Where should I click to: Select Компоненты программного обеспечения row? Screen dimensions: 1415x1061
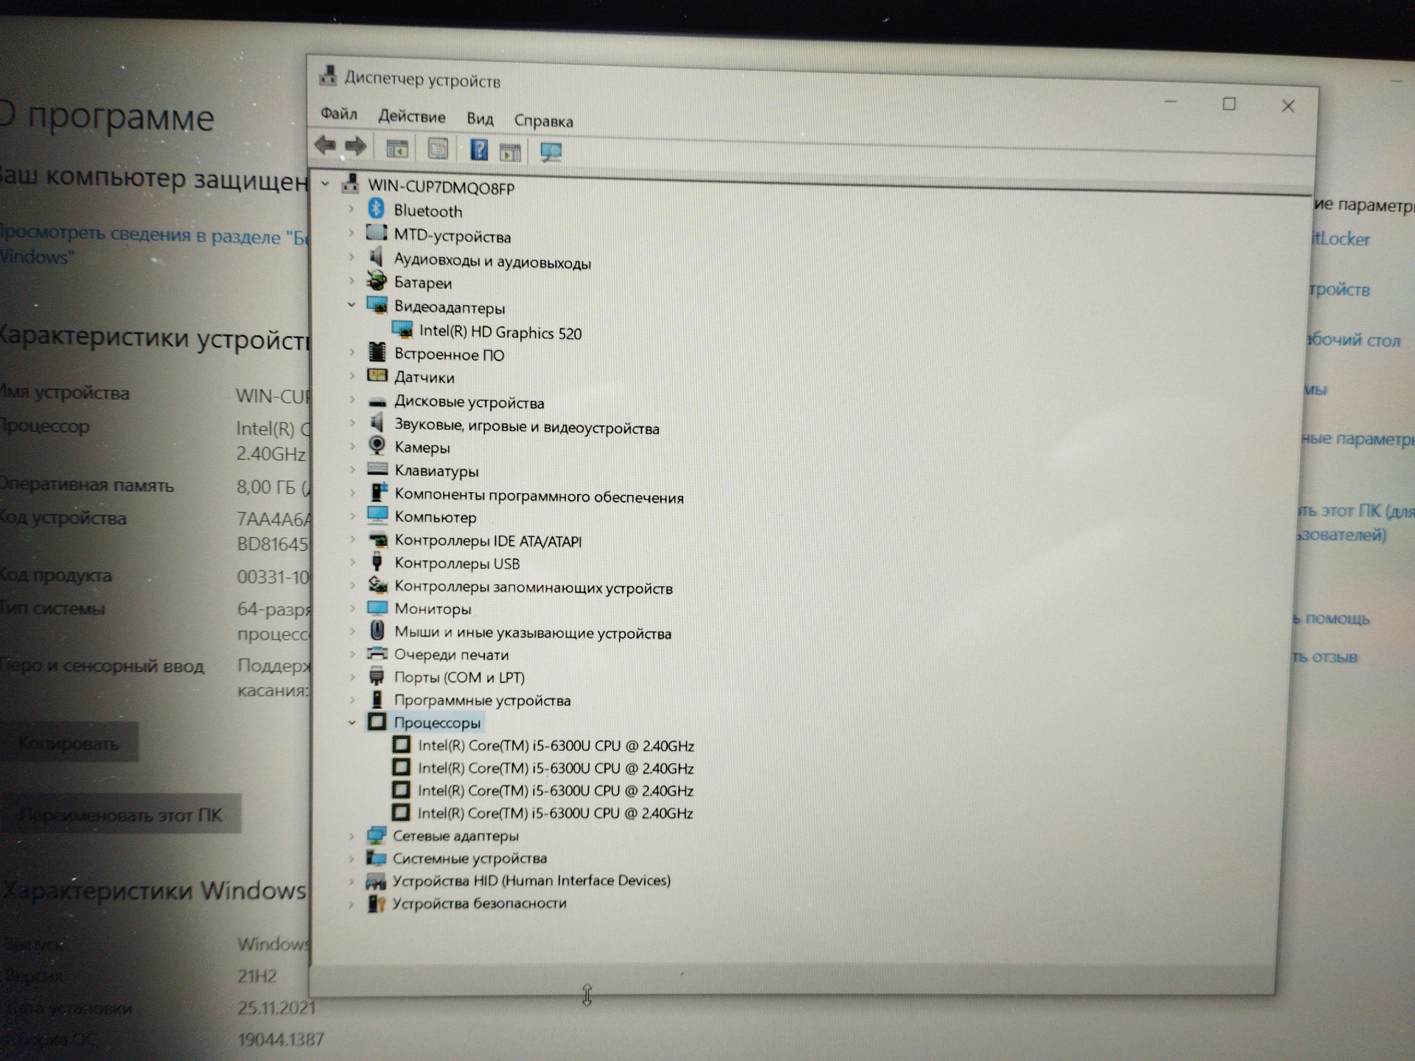(x=539, y=497)
